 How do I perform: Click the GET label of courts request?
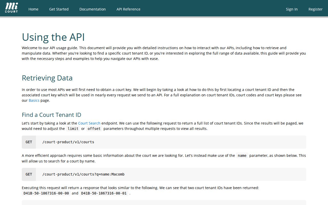point(29,142)
